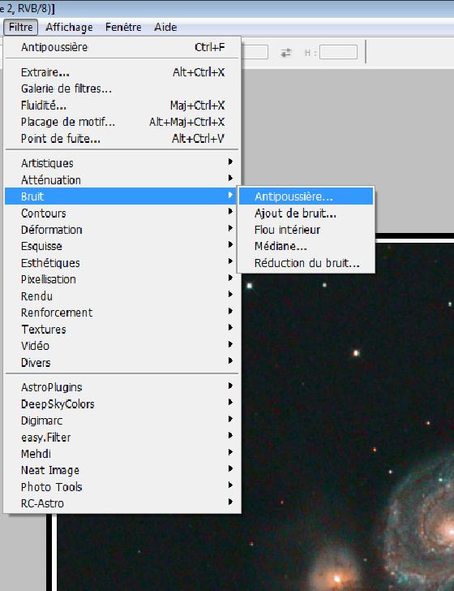Viewport: 454px width, 591px height.
Task: Open the Photo Tools submenu
Action: pyautogui.click(x=122, y=486)
